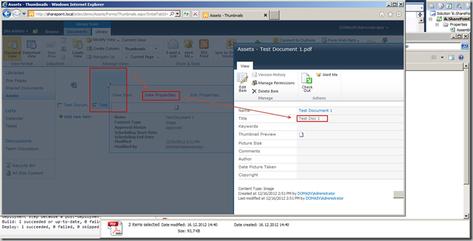Click Version History in the dialog ribbon

(x=268, y=75)
